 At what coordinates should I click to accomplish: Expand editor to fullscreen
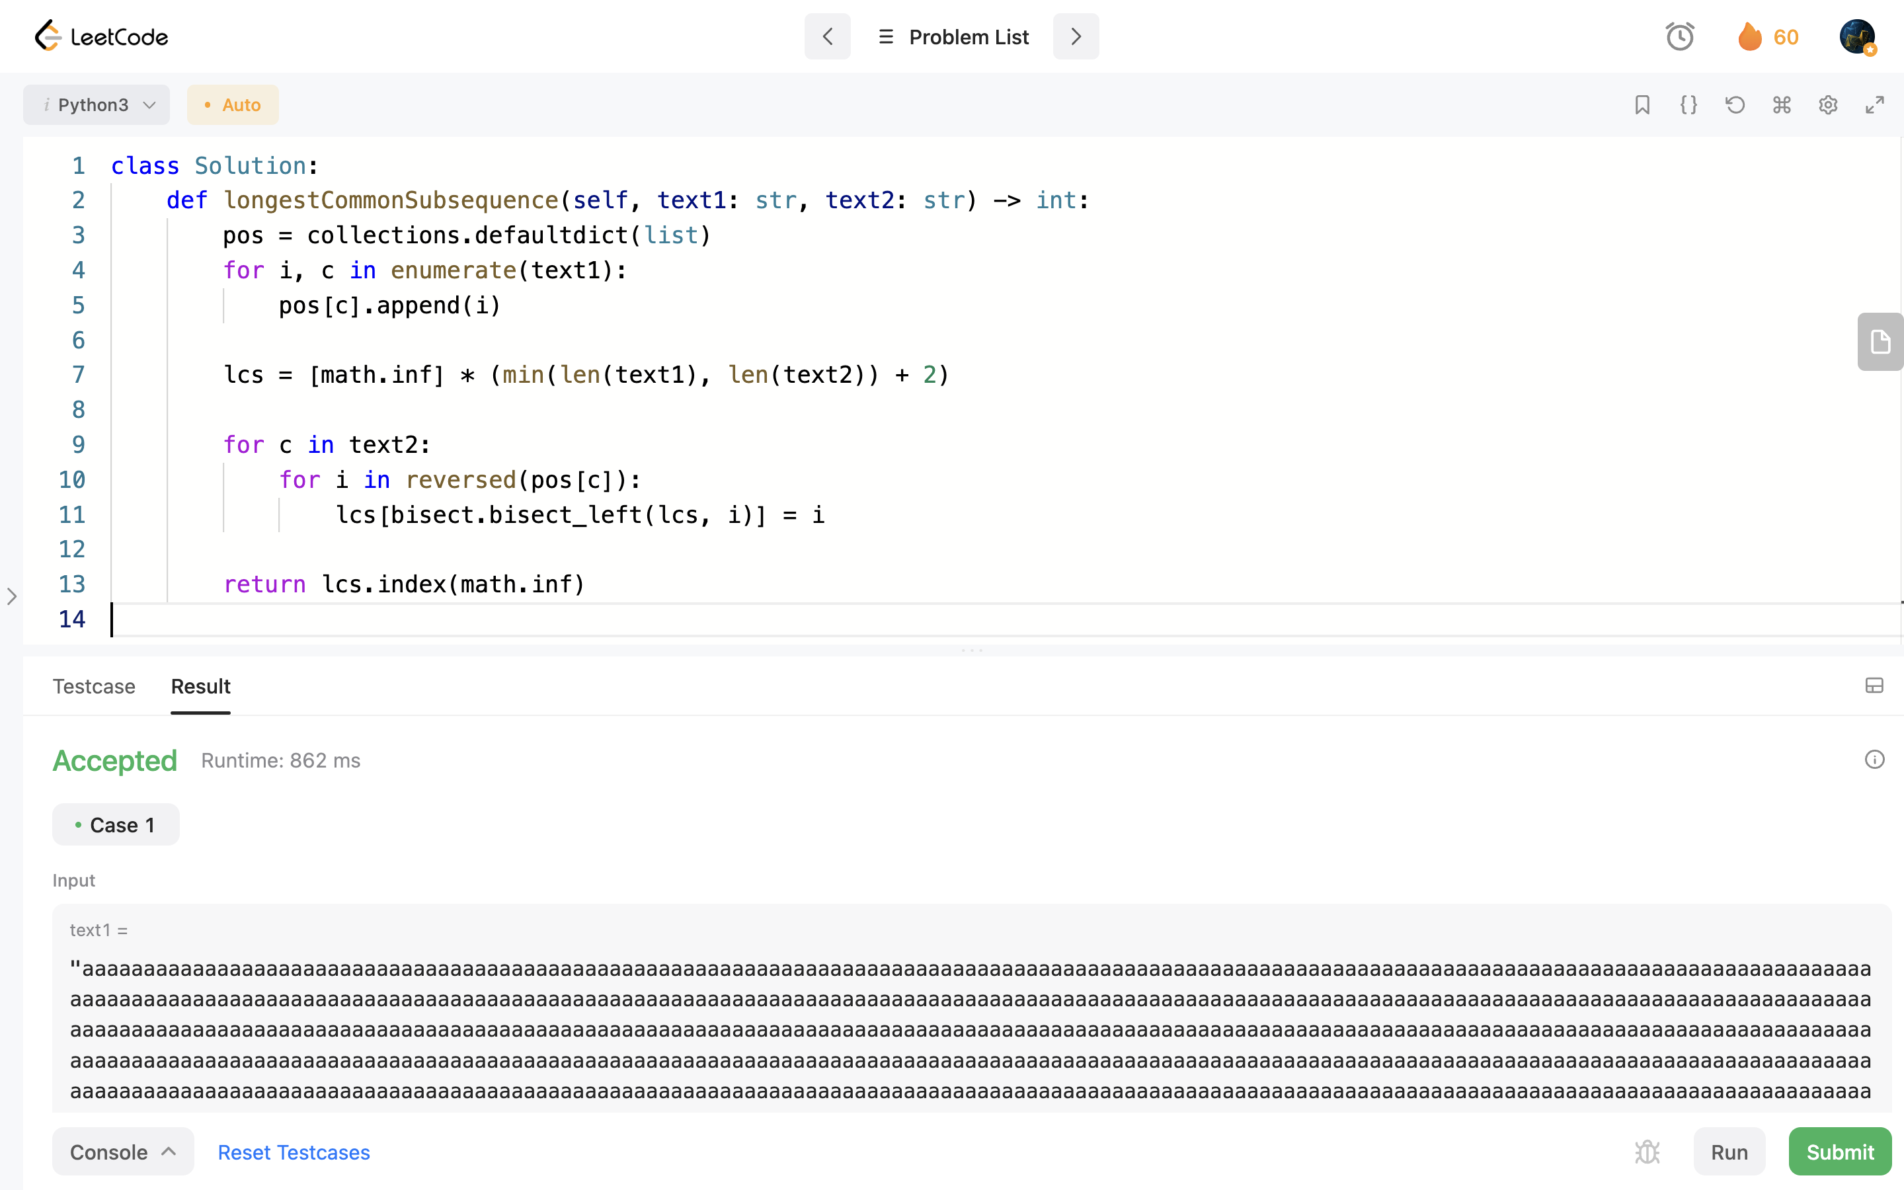coord(1874,104)
